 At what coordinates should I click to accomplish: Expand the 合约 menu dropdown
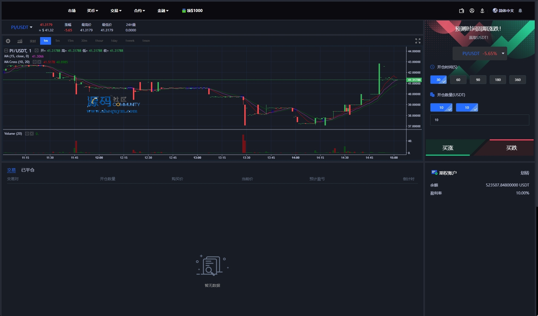coord(139,11)
